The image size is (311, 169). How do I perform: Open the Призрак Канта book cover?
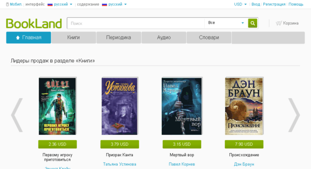120,106
